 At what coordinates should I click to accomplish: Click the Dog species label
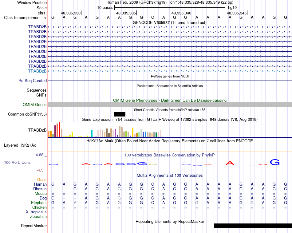click(43, 198)
